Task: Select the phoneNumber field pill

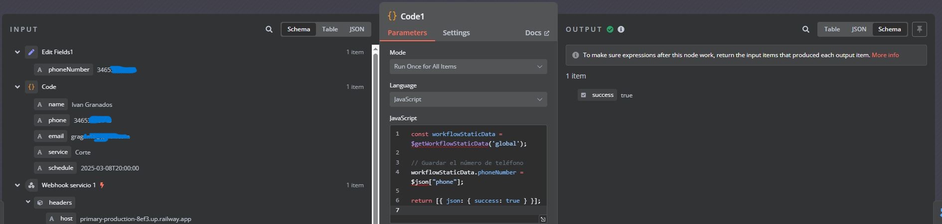Action: click(63, 70)
